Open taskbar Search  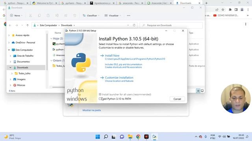[x=106, y=137]
